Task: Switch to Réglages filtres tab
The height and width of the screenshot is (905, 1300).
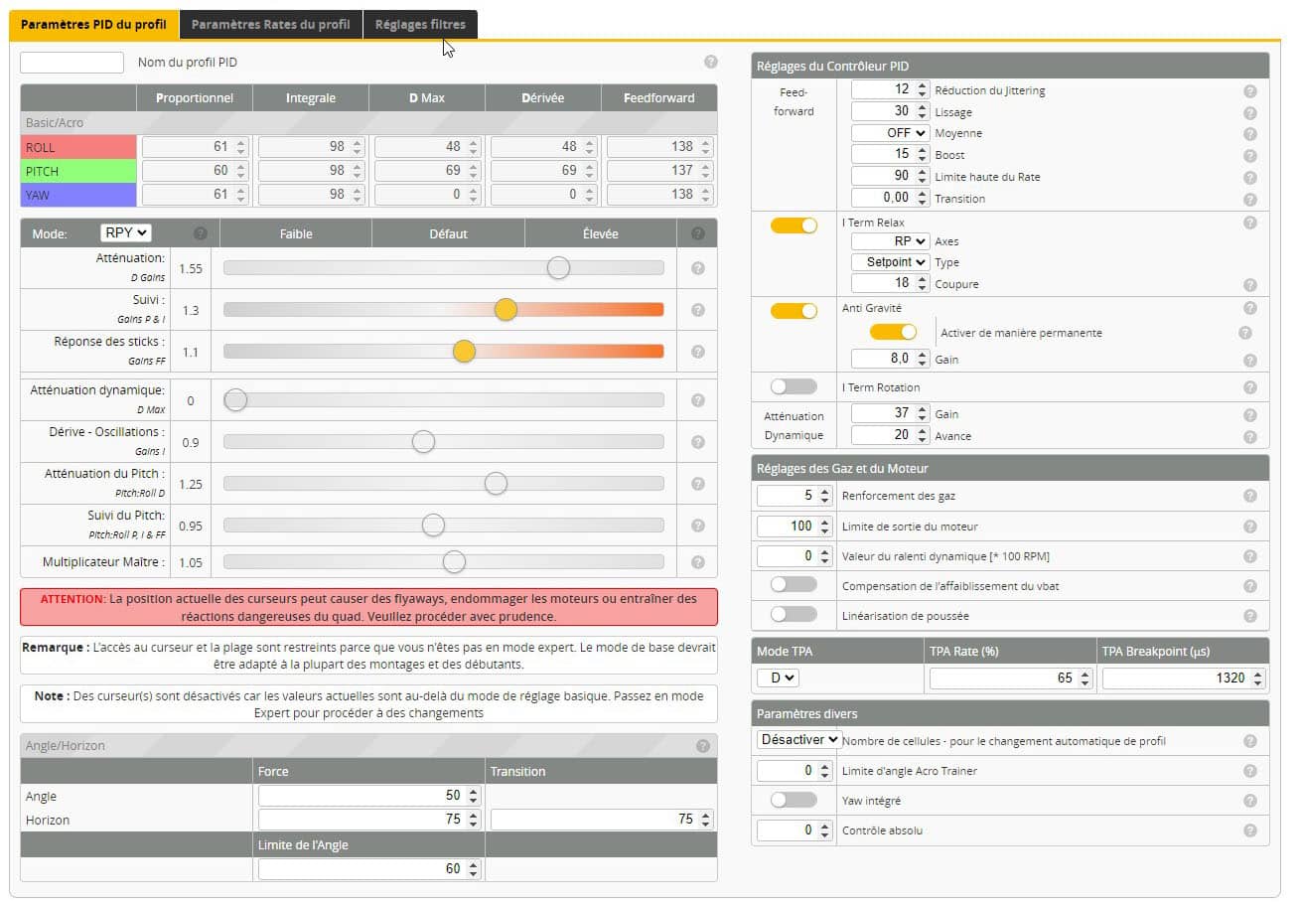Action: click(x=420, y=25)
